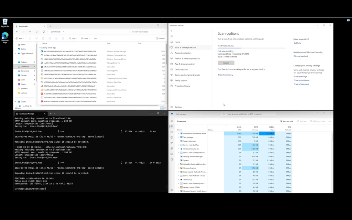
Task: Expand the Windows Explorer process row
Action: pyautogui.click(x=178, y=168)
